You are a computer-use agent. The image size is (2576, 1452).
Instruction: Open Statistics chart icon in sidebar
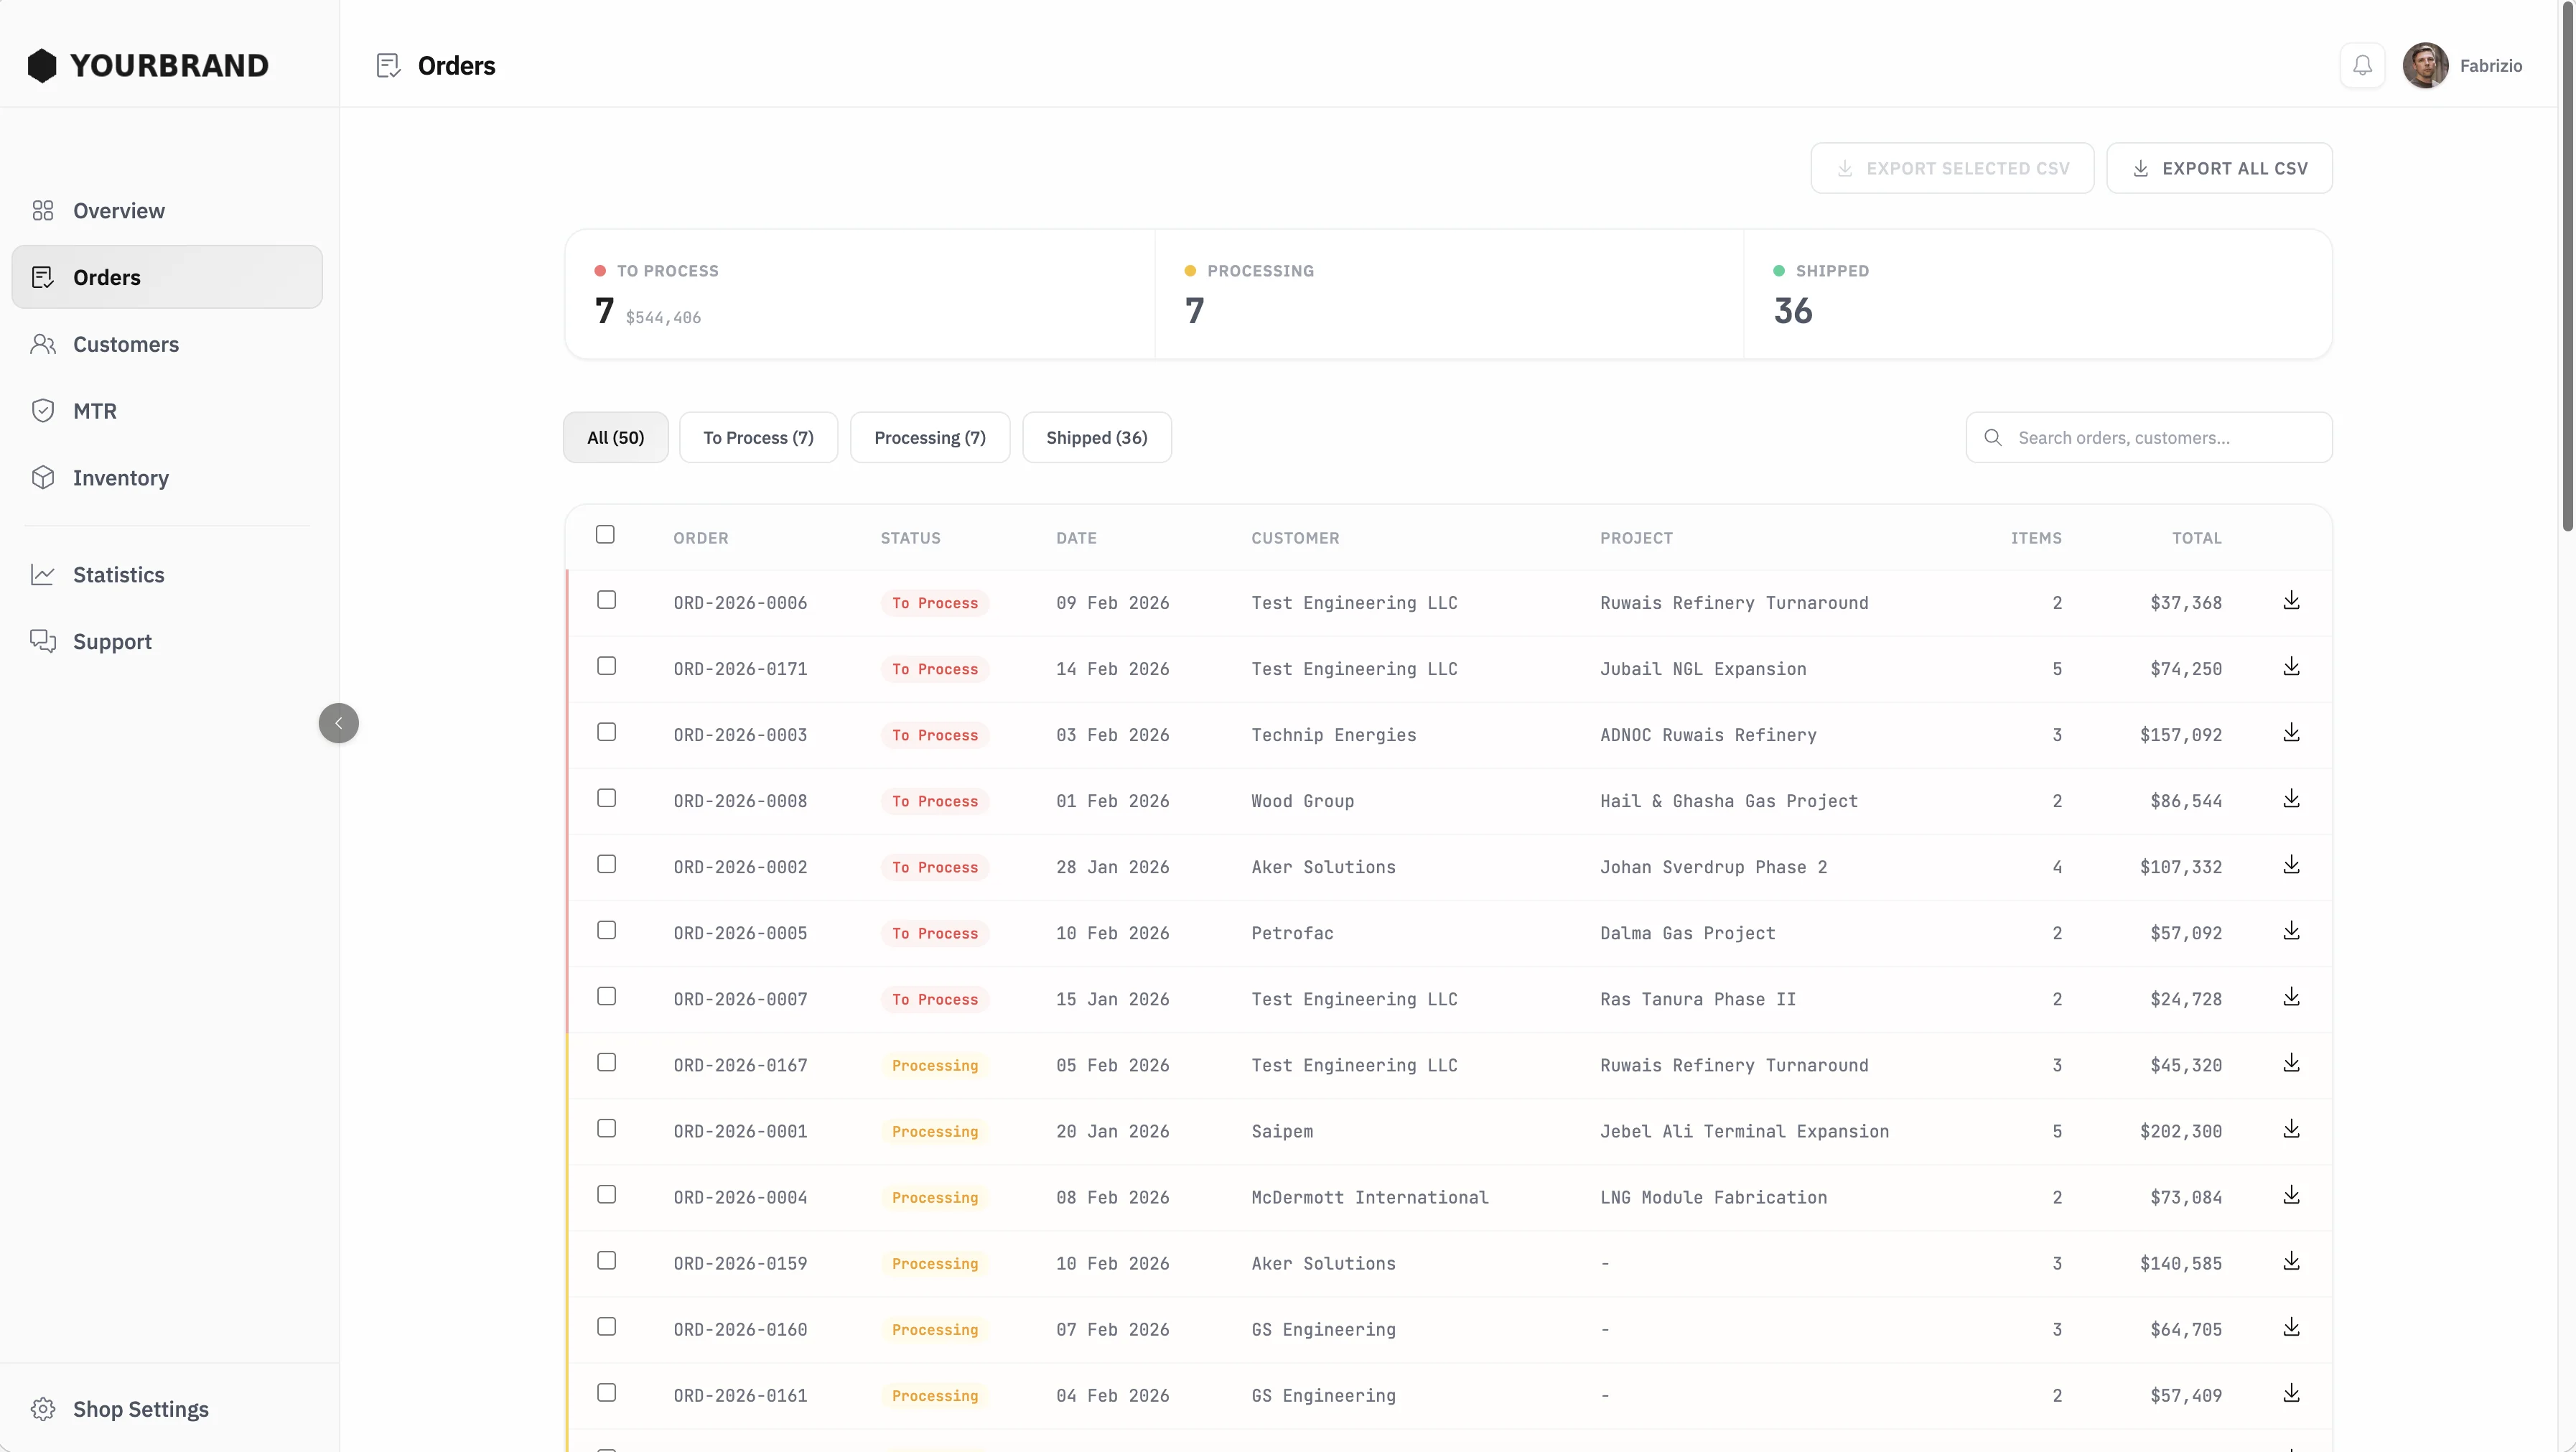point(43,575)
